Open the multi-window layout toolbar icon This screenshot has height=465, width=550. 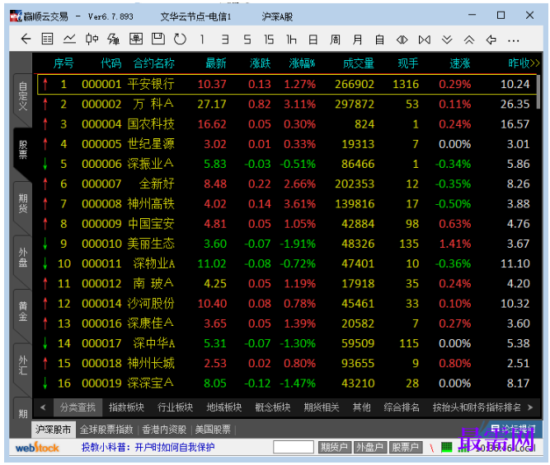pos(136,40)
